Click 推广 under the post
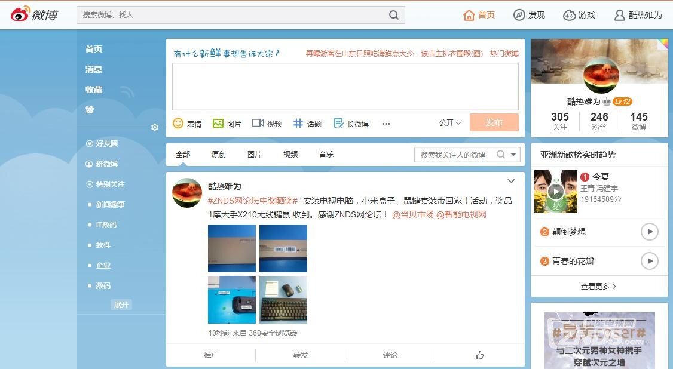The width and height of the screenshot is (673, 369). [x=211, y=355]
